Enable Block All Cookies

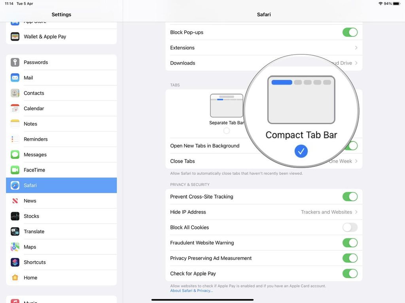point(350,227)
